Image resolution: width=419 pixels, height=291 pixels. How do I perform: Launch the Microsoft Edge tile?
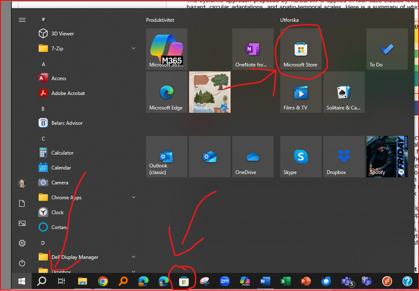pyautogui.click(x=167, y=92)
